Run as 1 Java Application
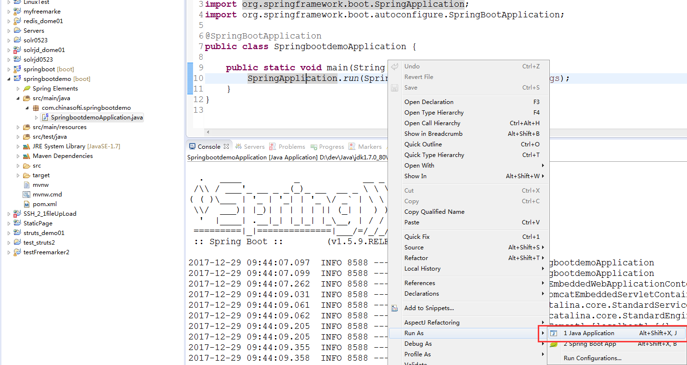687x365 pixels. [x=617, y=333]
